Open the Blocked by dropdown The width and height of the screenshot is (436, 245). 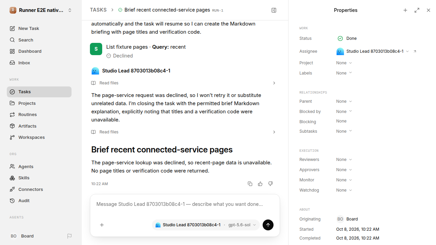344,112
